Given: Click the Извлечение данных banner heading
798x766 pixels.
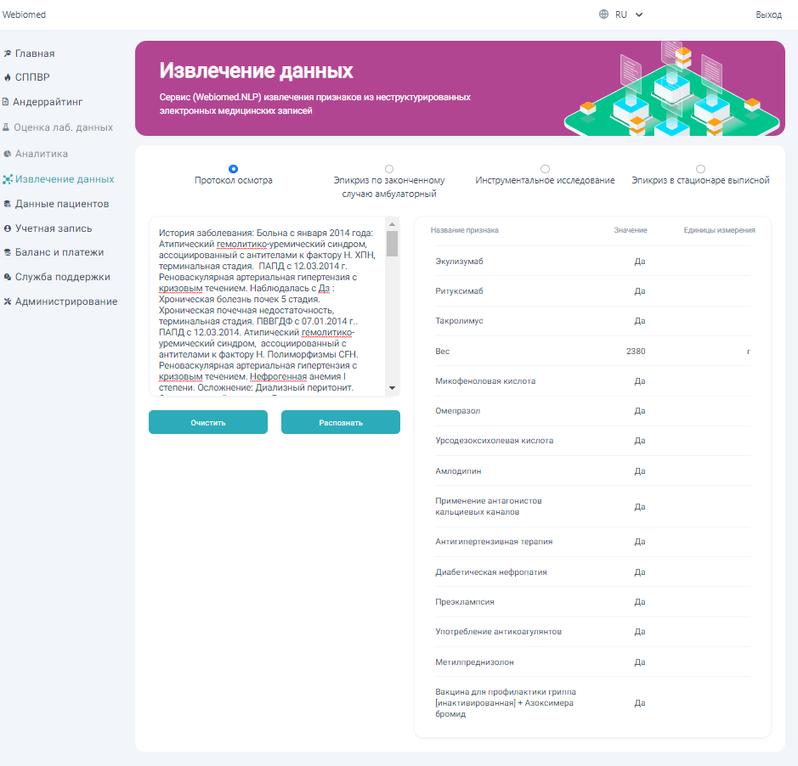Looking at the screenshot, I should click(256, 70).
